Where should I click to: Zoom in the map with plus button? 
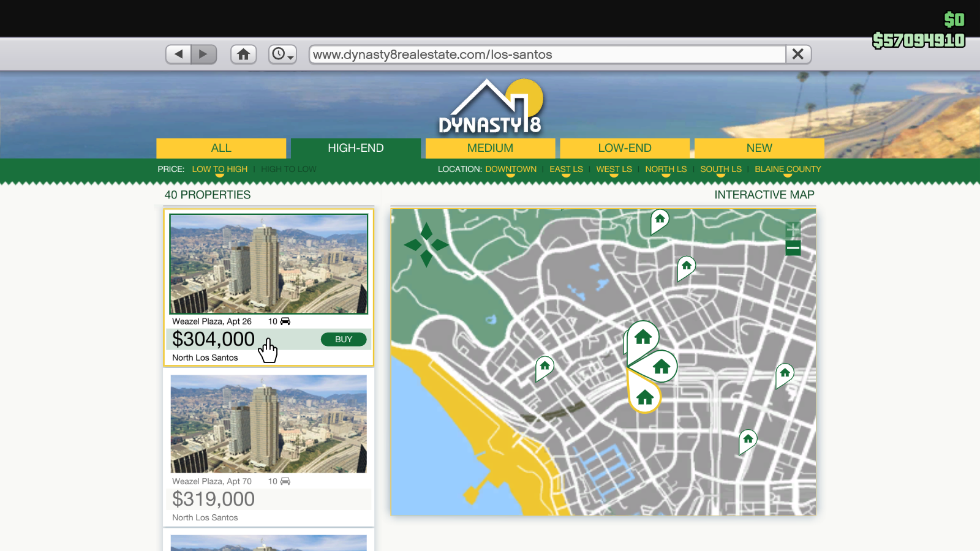point(793,230)
